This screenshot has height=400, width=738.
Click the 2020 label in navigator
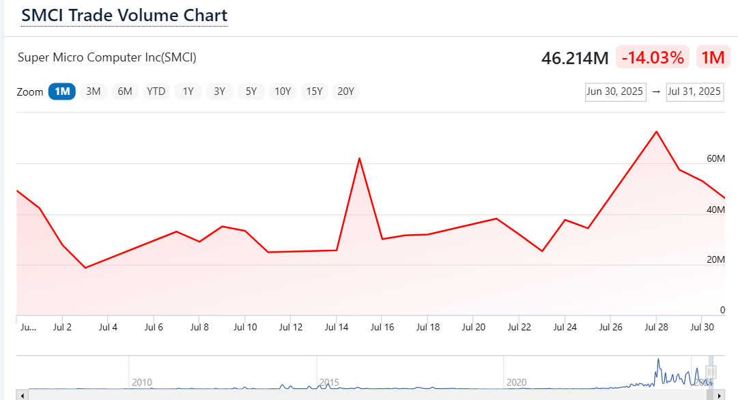[516, 382]
